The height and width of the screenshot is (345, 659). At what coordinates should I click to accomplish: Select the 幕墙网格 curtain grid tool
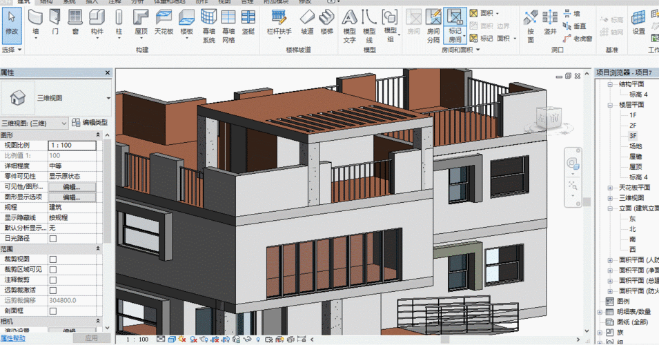pos(228,26)
